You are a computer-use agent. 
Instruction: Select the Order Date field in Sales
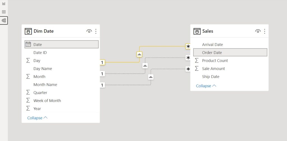click(230, 52)
